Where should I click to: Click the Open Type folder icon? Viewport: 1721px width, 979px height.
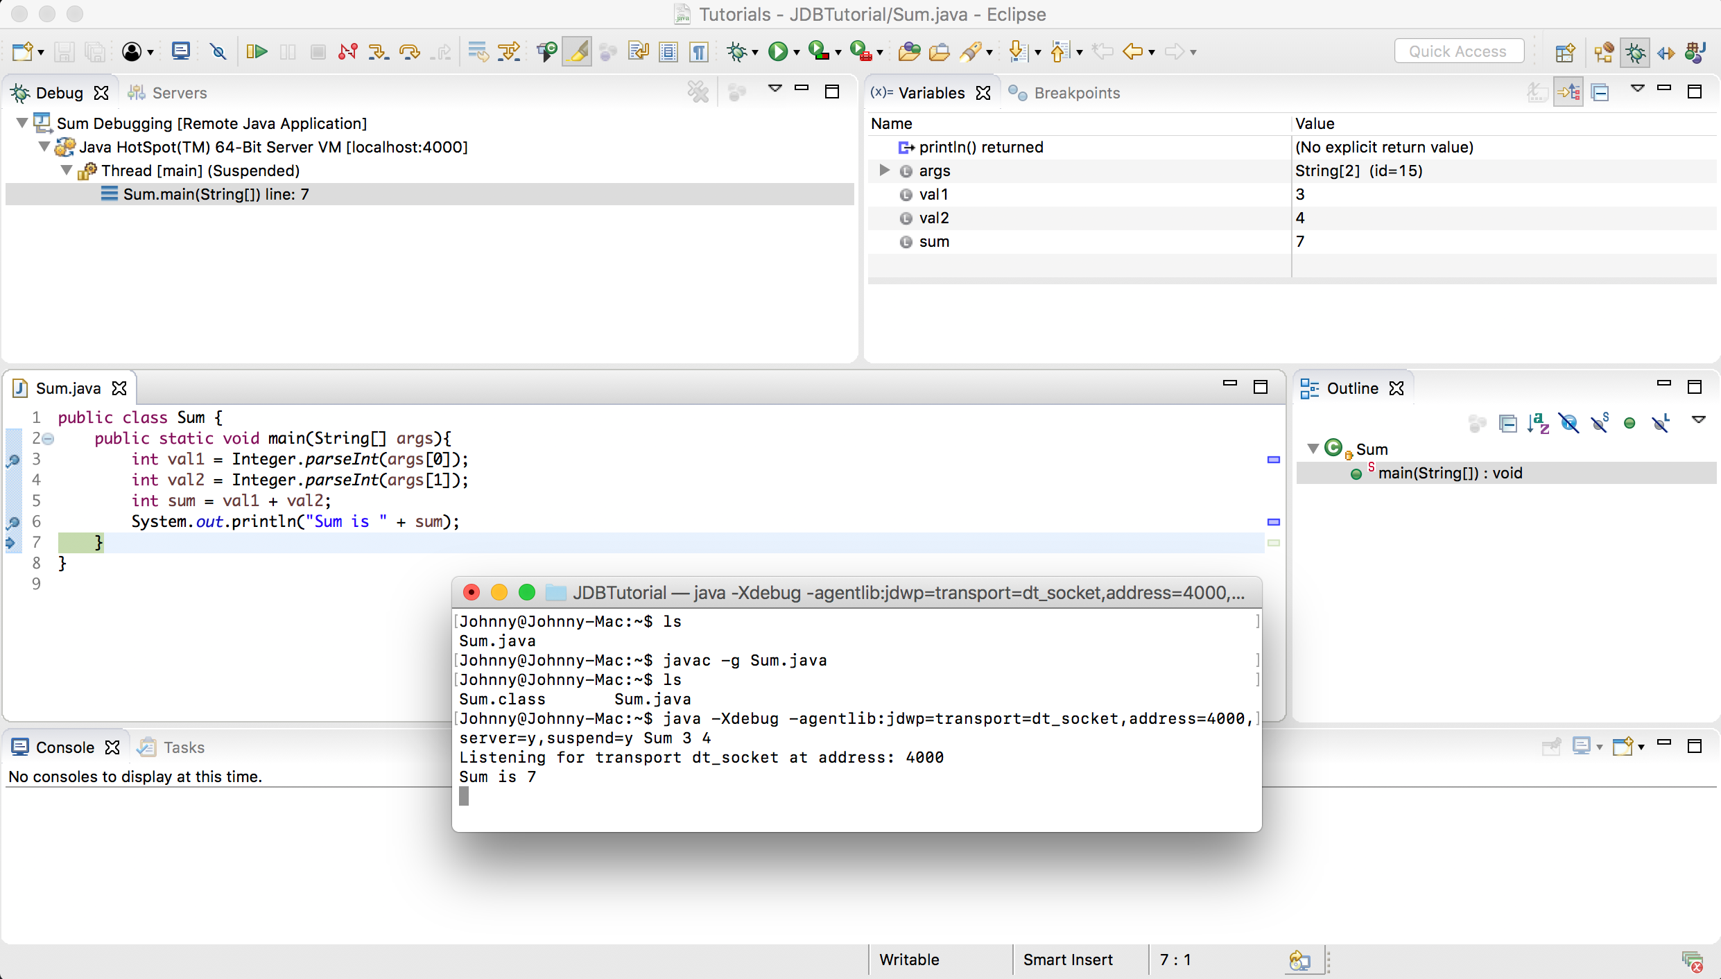pos(909,51)
